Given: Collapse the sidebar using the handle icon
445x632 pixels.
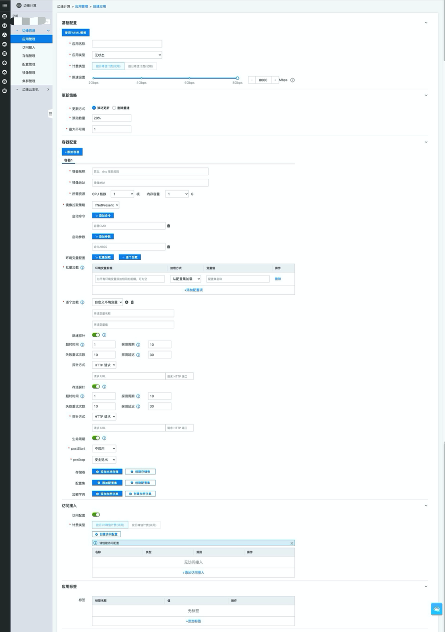Looking at the screenshot, I should coord(50,114).
